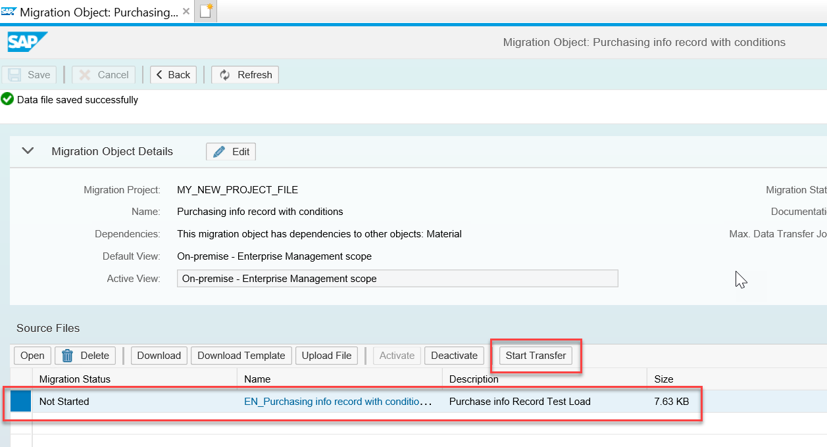Click the Default View value text

click(274, 256)
